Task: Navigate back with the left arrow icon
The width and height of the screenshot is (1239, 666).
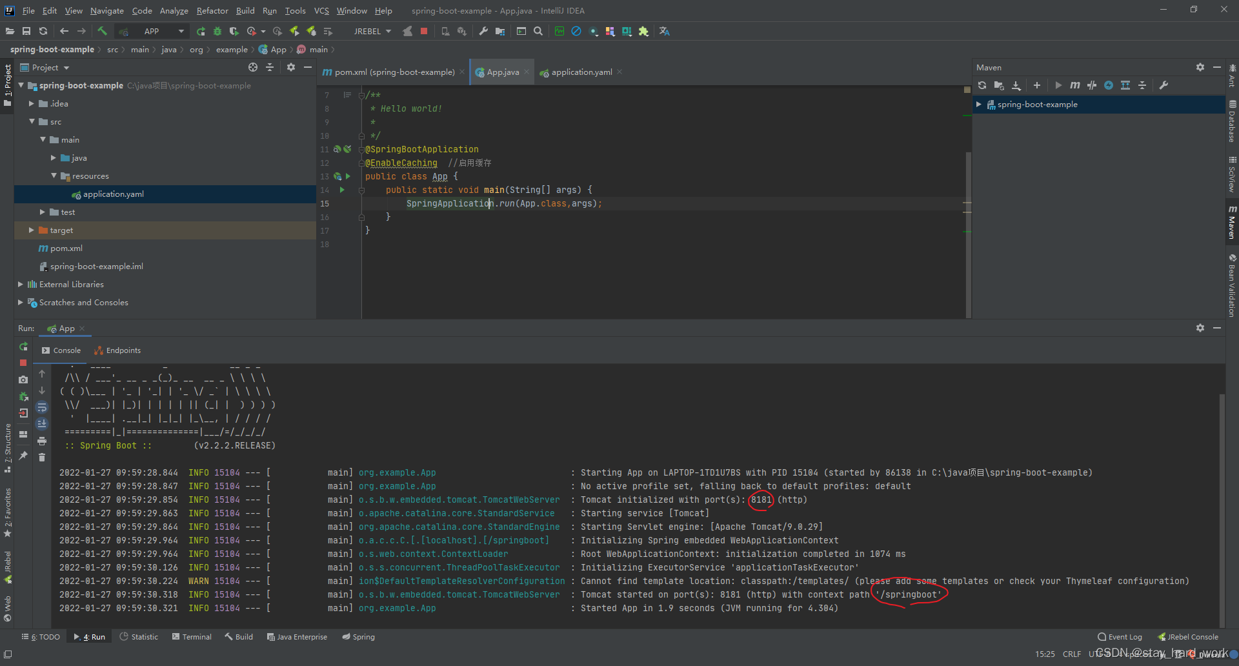Action: click(x=64, y=31)
